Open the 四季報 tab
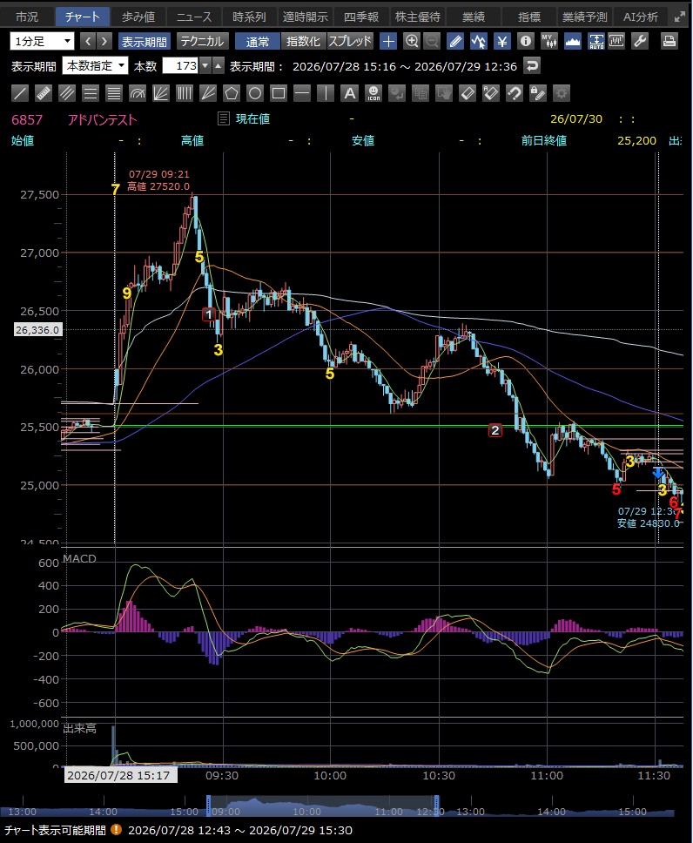This screenshot has height=843, width=693. pos(361,17)
